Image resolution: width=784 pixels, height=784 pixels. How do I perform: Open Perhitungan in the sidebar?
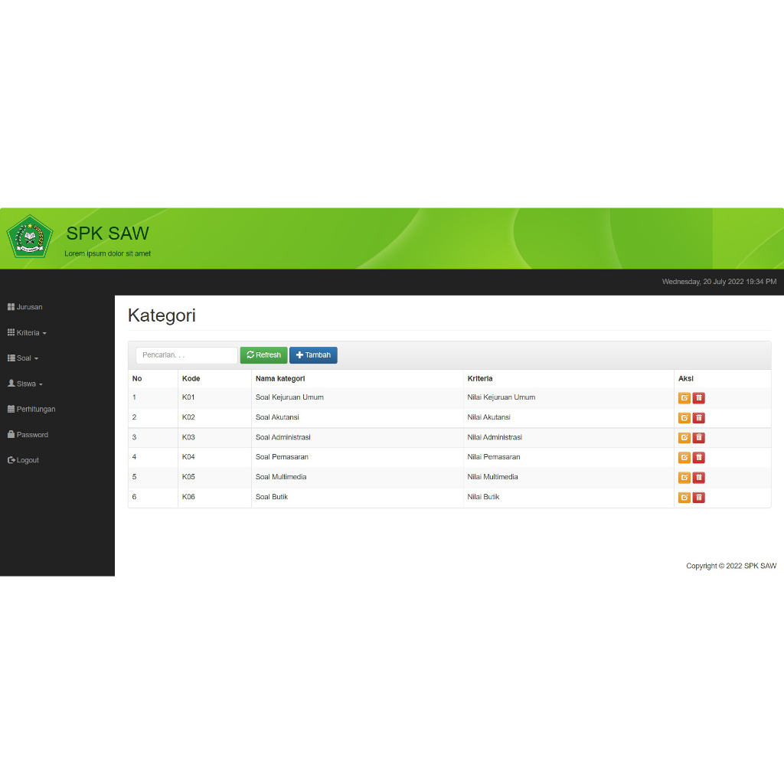point(31,410)
